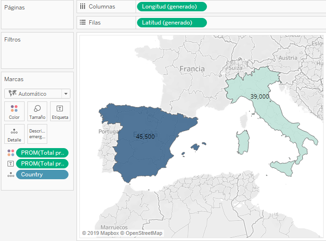Click the Latitud (generado) pill
Viewport: 326px width, 241px height.
[172, 23]
